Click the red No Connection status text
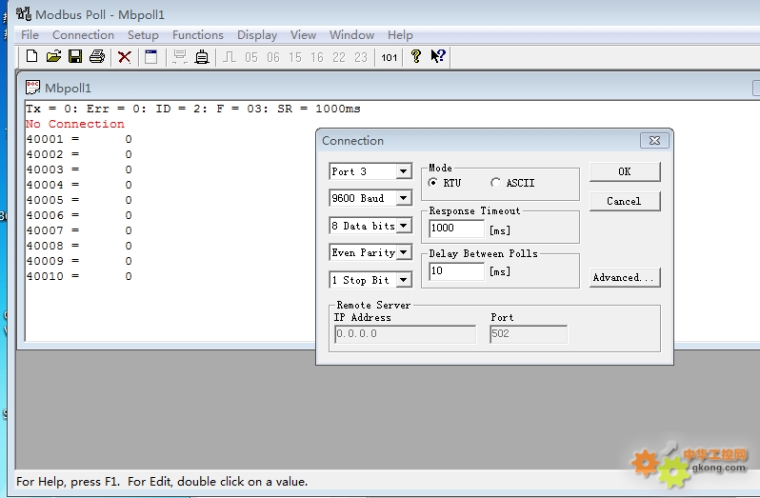The height and width of the screenshot is (498, 760). tap(75, 124)
